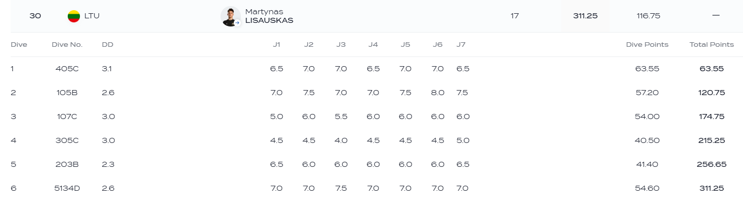This screenshot has width=743, height=204.
Task: Click the 63.55 dive points for dive 1
Action: [x=647, y=69]
